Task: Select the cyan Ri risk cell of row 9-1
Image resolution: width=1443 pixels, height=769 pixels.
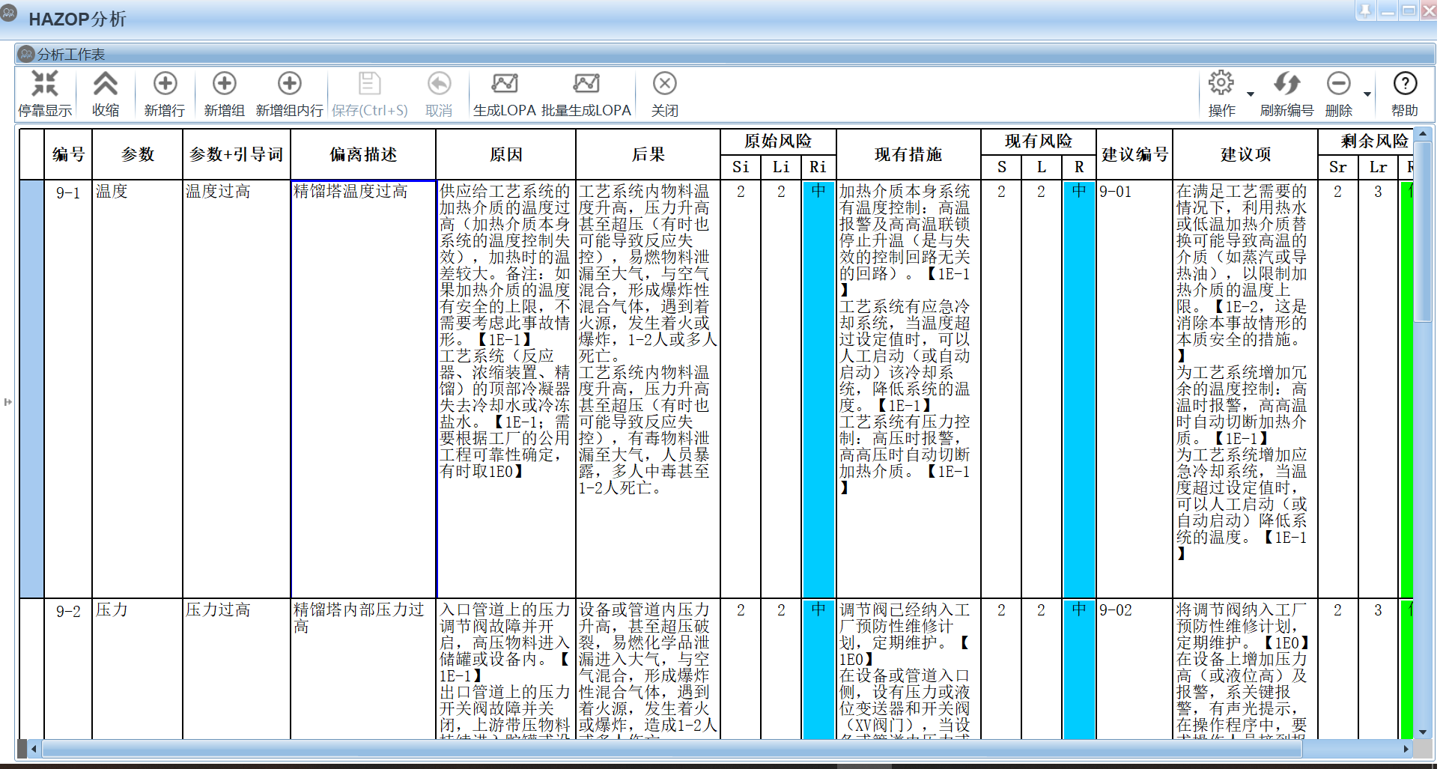Action: (818, 389)
